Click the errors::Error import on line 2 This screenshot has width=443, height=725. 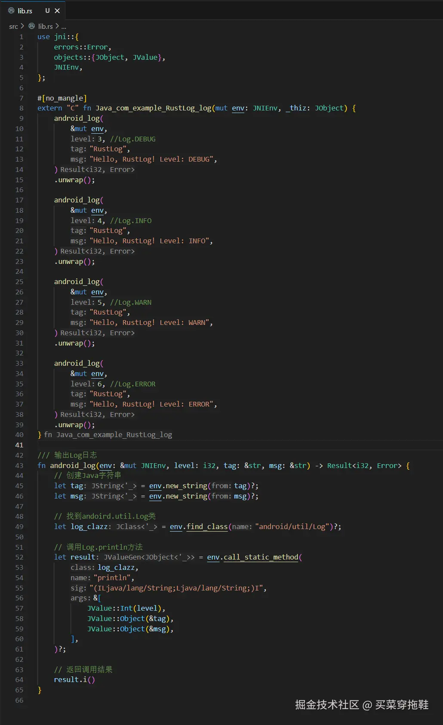(x=81, y=47)
